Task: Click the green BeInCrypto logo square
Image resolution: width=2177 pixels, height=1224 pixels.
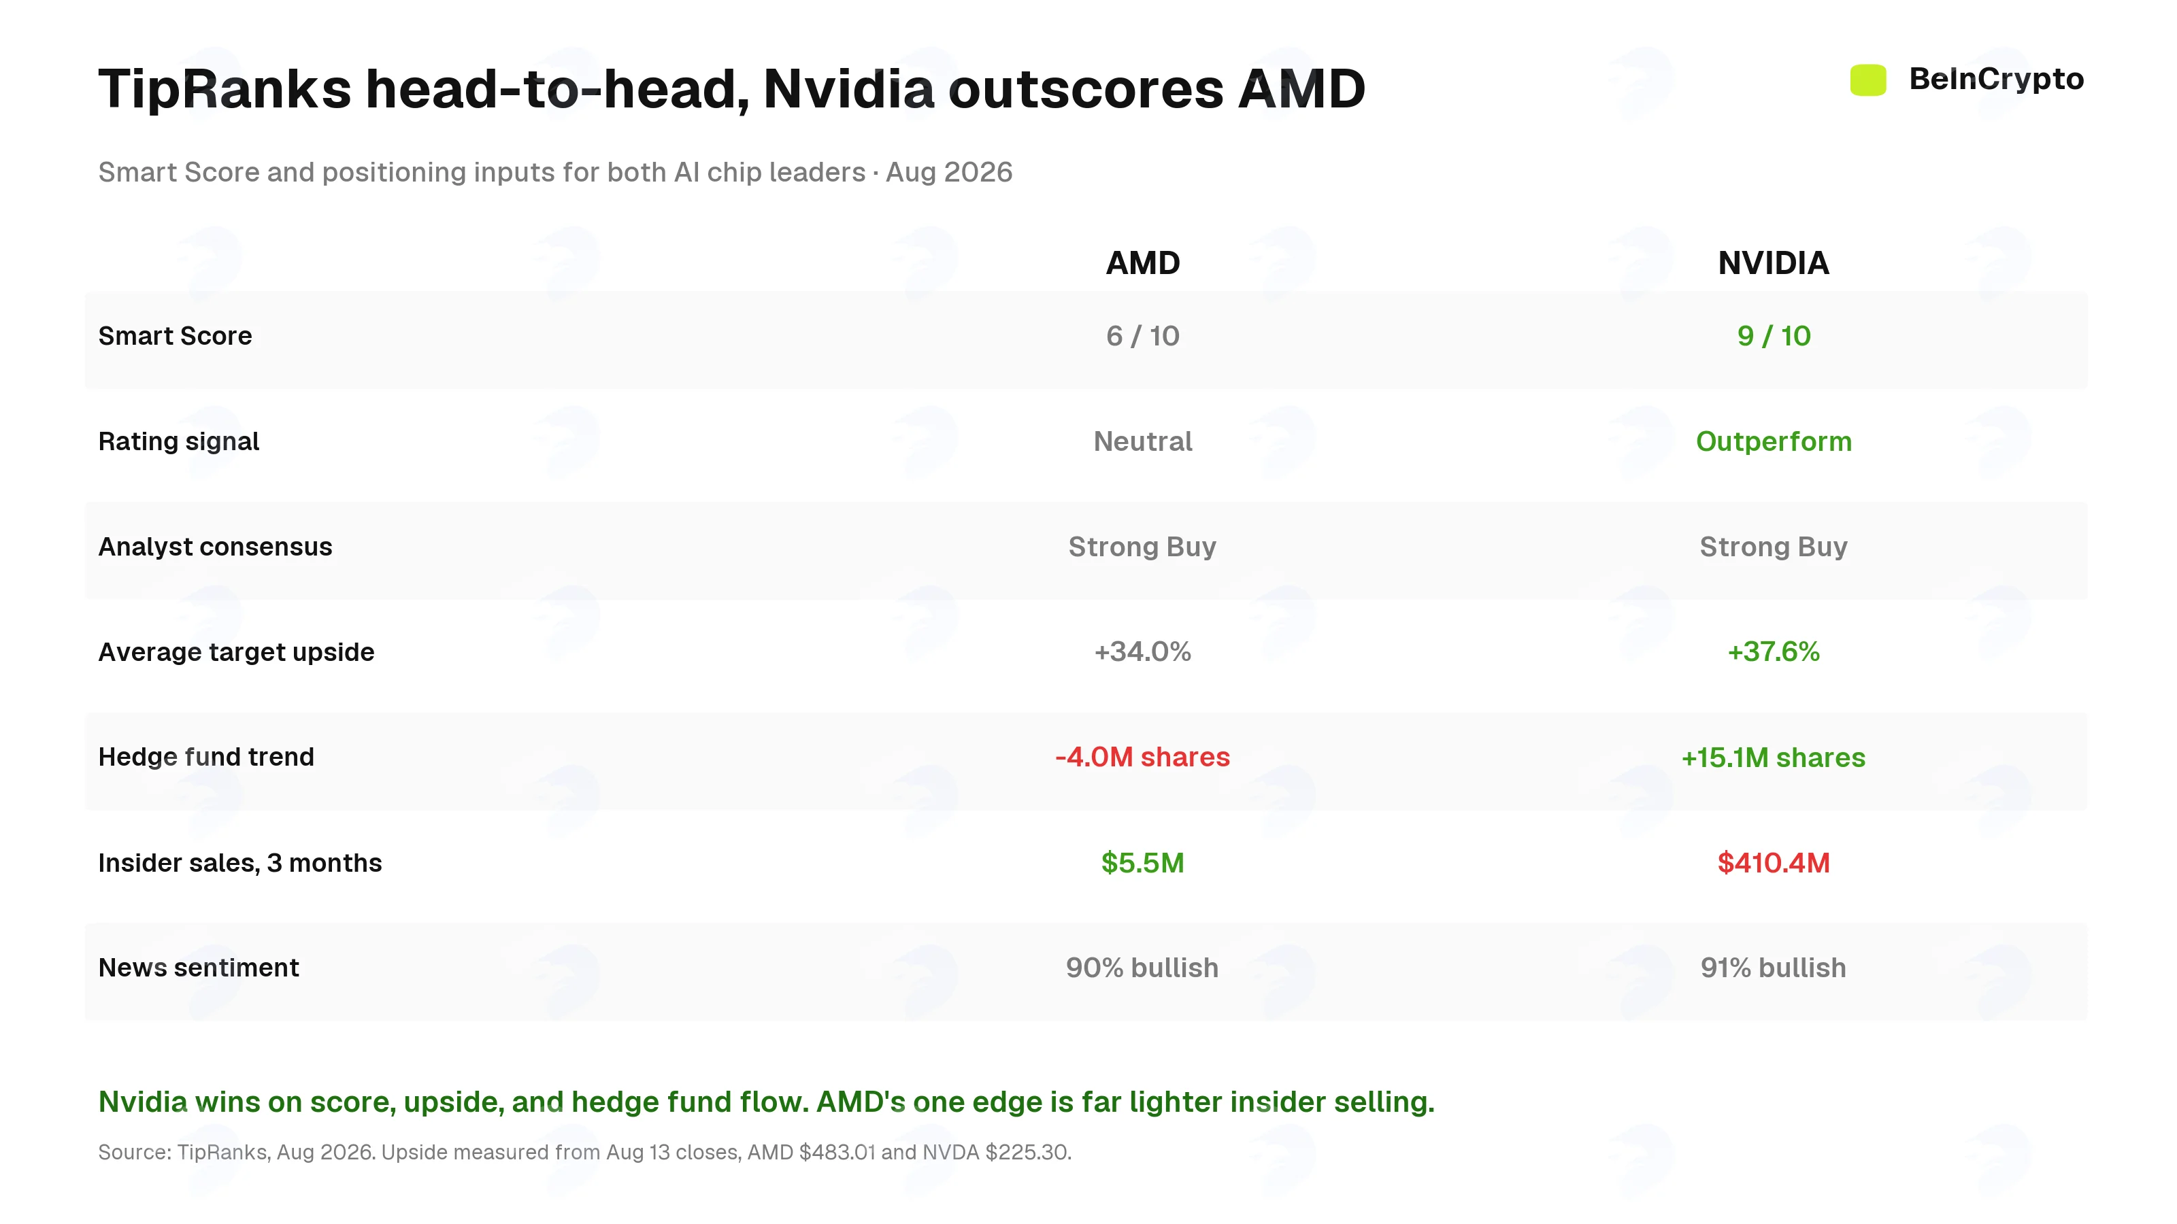Action: [x=1867, y=80]
